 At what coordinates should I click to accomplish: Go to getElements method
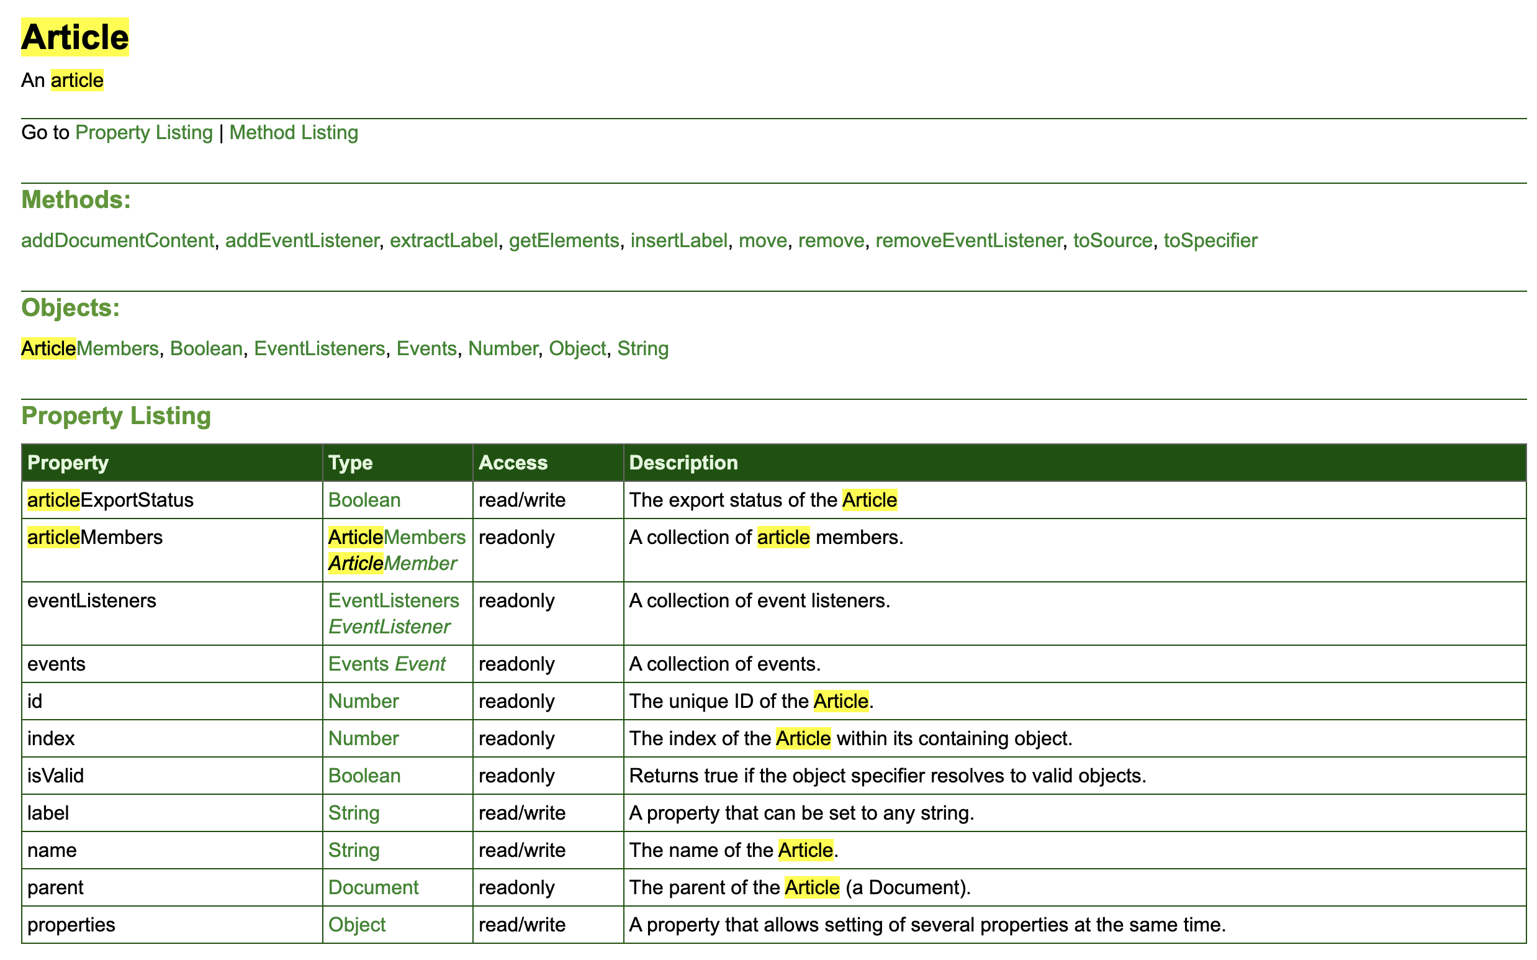[x=564, y=241]
